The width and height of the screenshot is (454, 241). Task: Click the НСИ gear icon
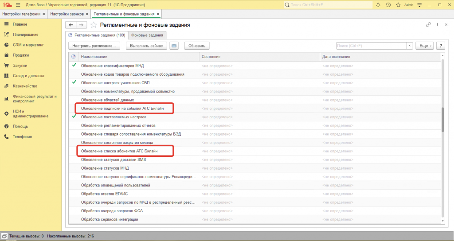[x=6, y=114]
